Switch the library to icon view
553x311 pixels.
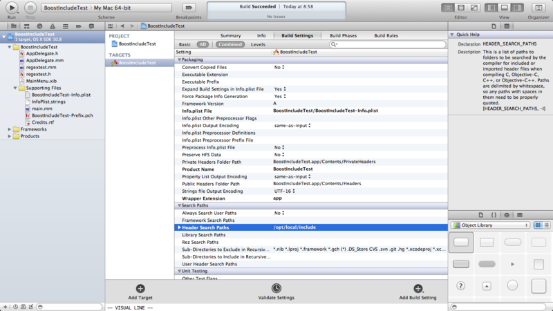(x=538, y=225)
